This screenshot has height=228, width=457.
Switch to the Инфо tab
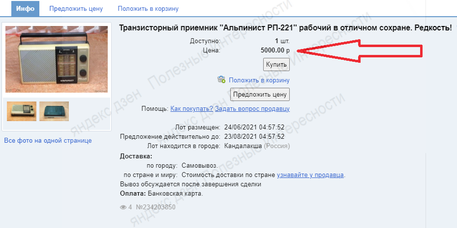25,9
